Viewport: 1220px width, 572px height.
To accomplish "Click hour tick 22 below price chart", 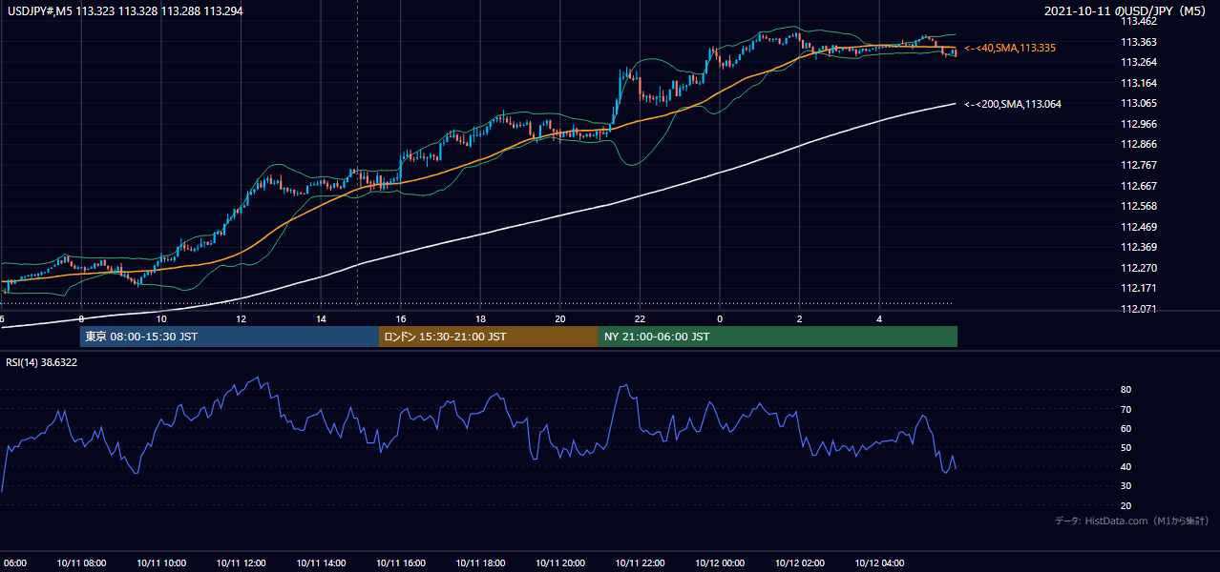I will tap(640, 318).
